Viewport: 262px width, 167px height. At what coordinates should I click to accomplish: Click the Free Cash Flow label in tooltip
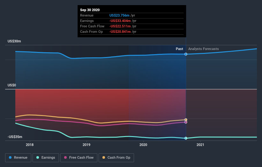(92, 26)
